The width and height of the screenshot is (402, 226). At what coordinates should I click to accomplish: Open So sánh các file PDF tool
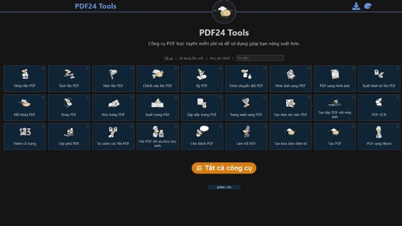[x=113, y=137]
